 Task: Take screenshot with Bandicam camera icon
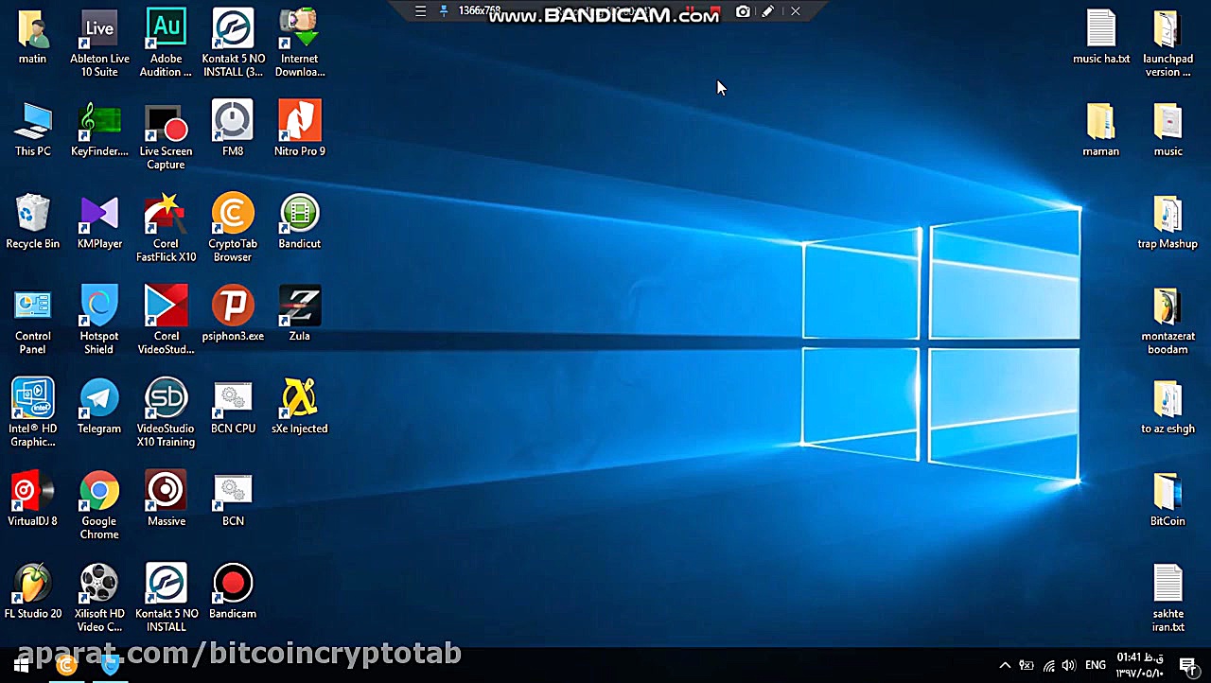point(743,11)
